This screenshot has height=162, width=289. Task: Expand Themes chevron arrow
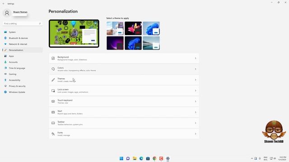click(196, 80)
